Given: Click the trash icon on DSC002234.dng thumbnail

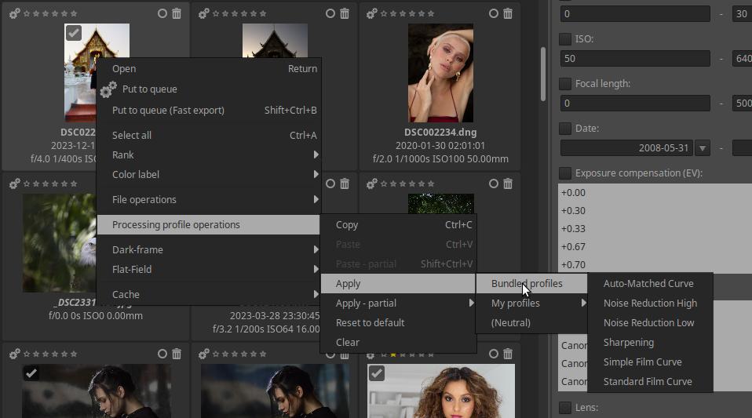Looking at the screenshot, I should 508,13.
